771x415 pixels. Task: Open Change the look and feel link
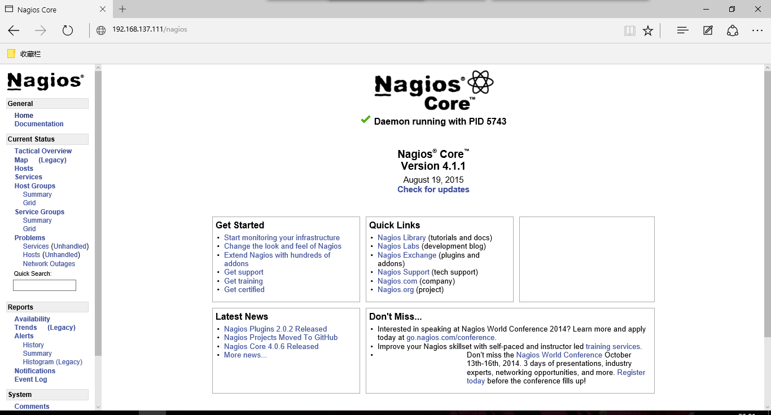(283, 246)
